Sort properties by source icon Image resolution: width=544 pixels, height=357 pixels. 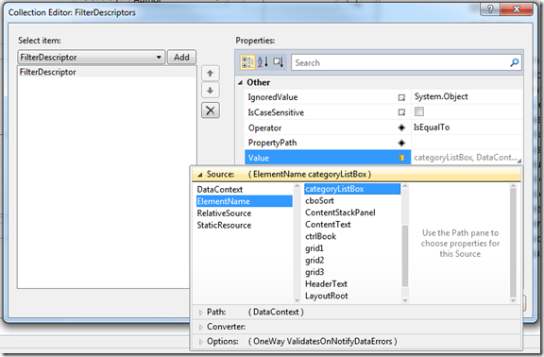click(279, 62)
